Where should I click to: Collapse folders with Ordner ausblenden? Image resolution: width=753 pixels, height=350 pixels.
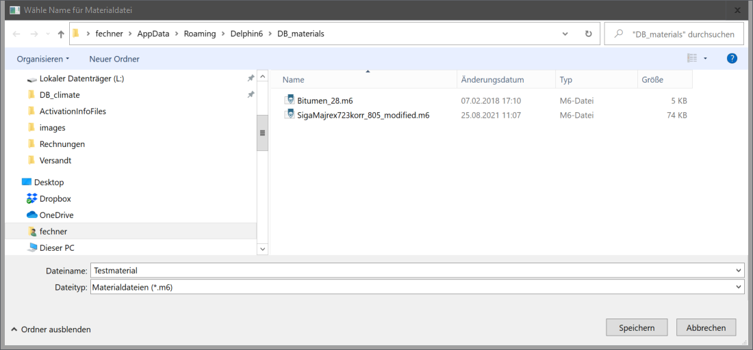[x=51, y=329]
